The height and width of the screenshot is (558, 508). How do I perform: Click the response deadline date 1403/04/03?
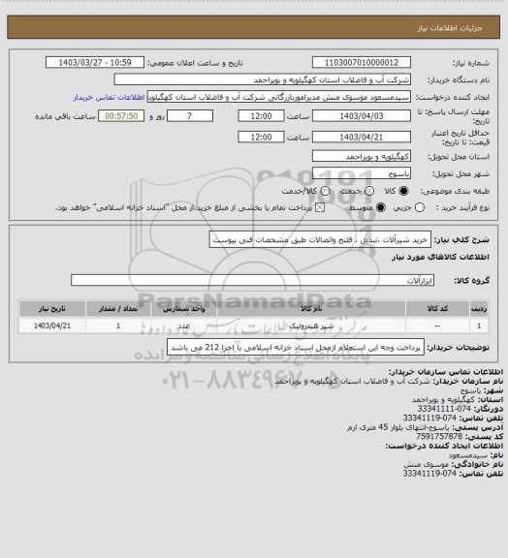[x=362, y=116]
